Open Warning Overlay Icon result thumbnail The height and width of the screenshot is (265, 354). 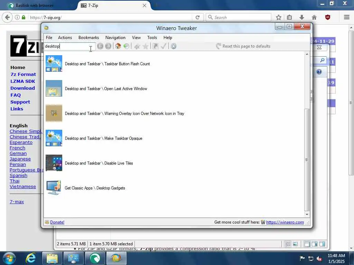pos(54,113)
